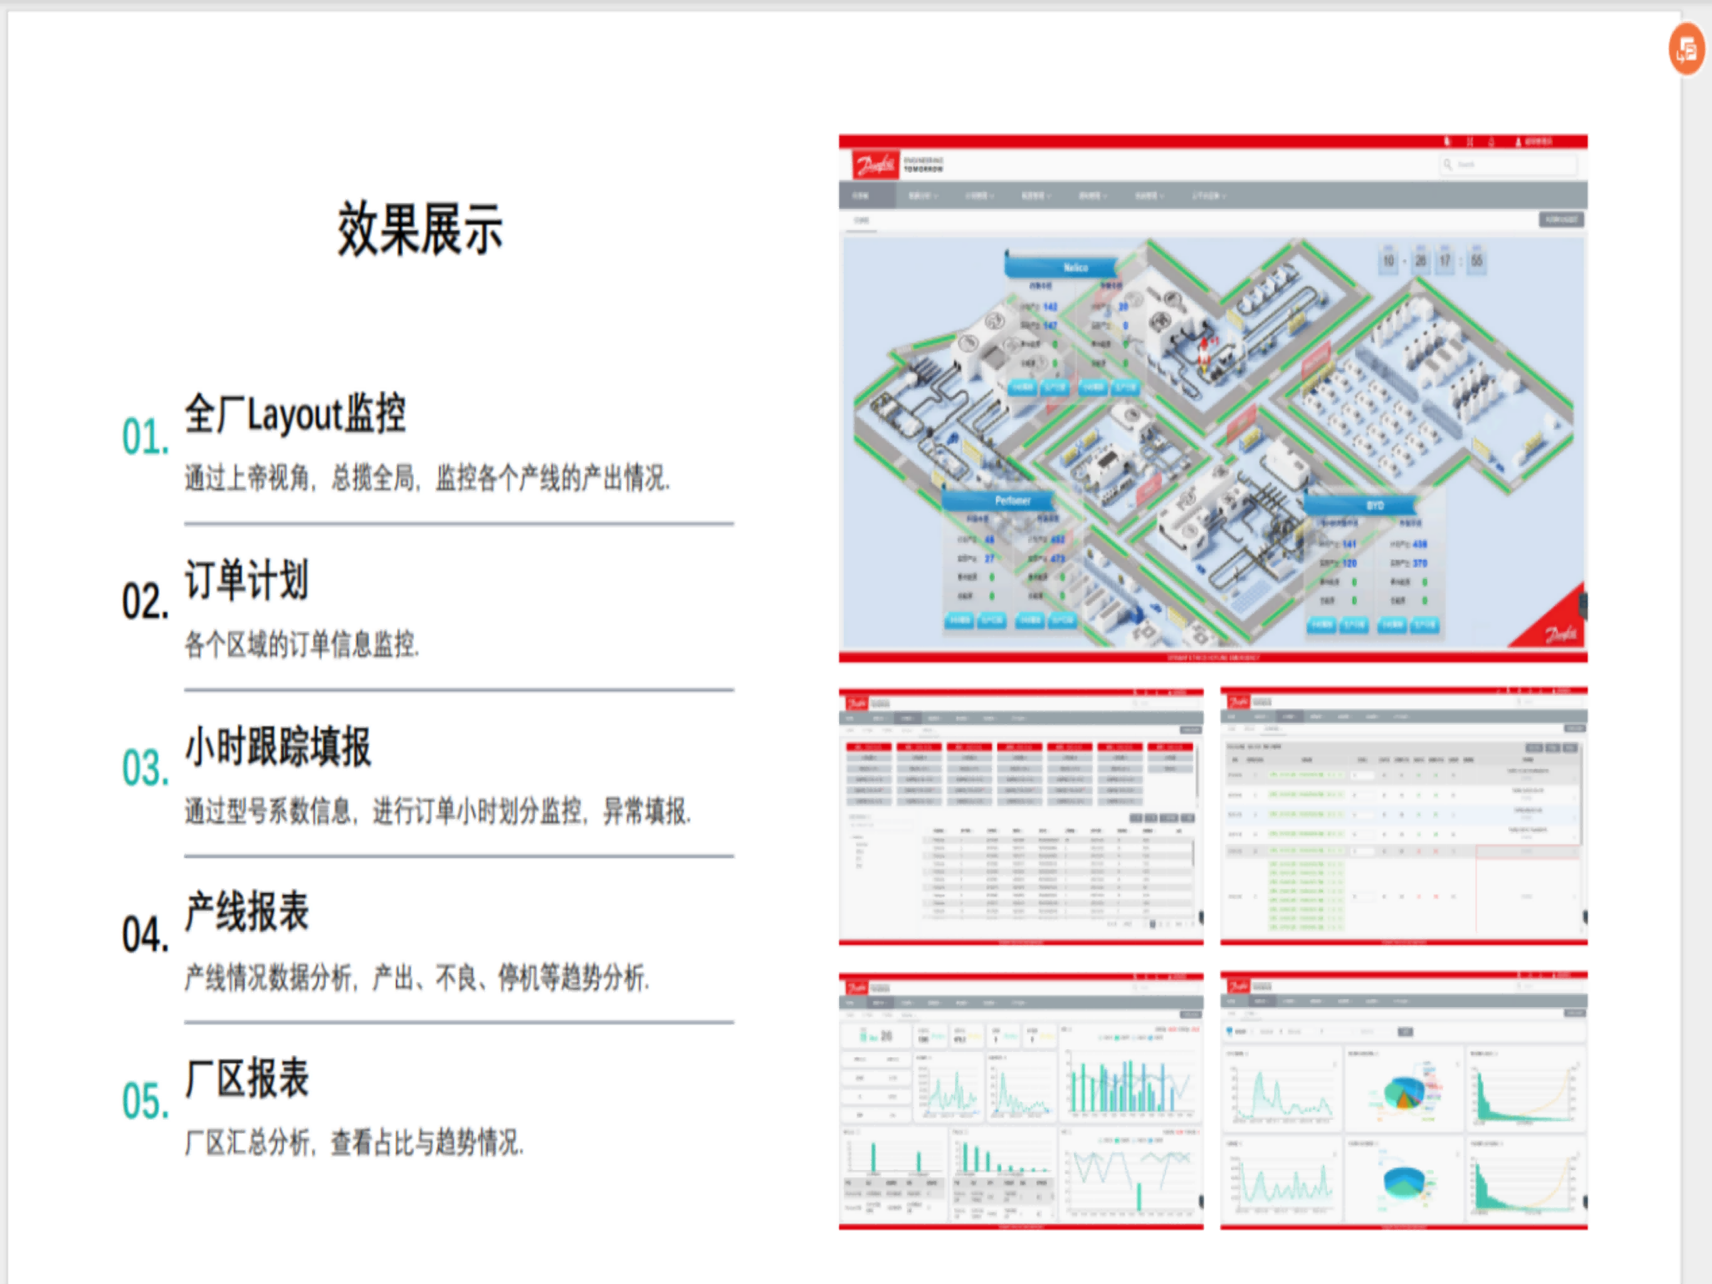Screen dimensions: 1712x1284
Task: Click the user account icon in the red top bar
Action: [1518, 142]
